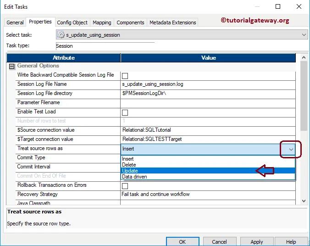
Task: Select the Commit Interval attribute row
Action: coord(68,167)
